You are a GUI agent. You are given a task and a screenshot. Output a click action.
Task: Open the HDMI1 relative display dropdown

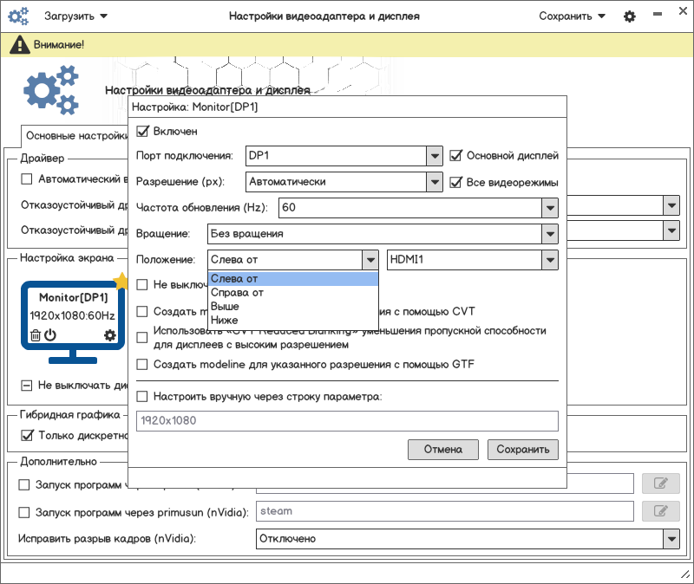pos(473,260)
